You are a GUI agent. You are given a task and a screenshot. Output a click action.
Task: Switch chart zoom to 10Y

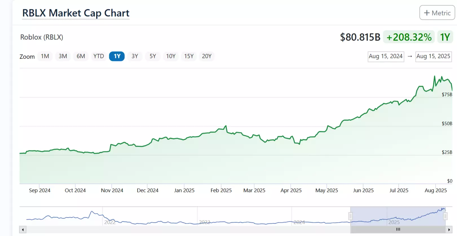171,56
